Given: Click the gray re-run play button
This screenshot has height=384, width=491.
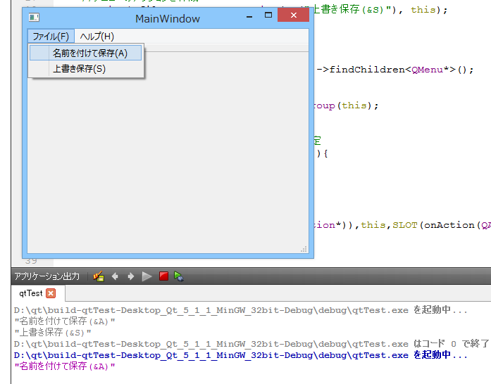Looking at the screenshot, I should pos(147,276).
